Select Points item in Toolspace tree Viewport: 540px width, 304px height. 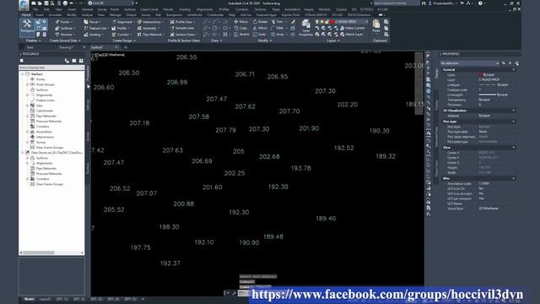point(40,79)
